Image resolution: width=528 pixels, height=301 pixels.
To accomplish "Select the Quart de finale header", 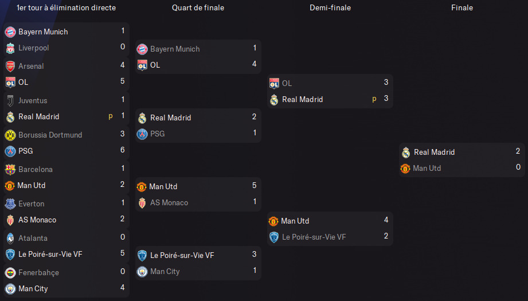I will click(x=198, y=8).
